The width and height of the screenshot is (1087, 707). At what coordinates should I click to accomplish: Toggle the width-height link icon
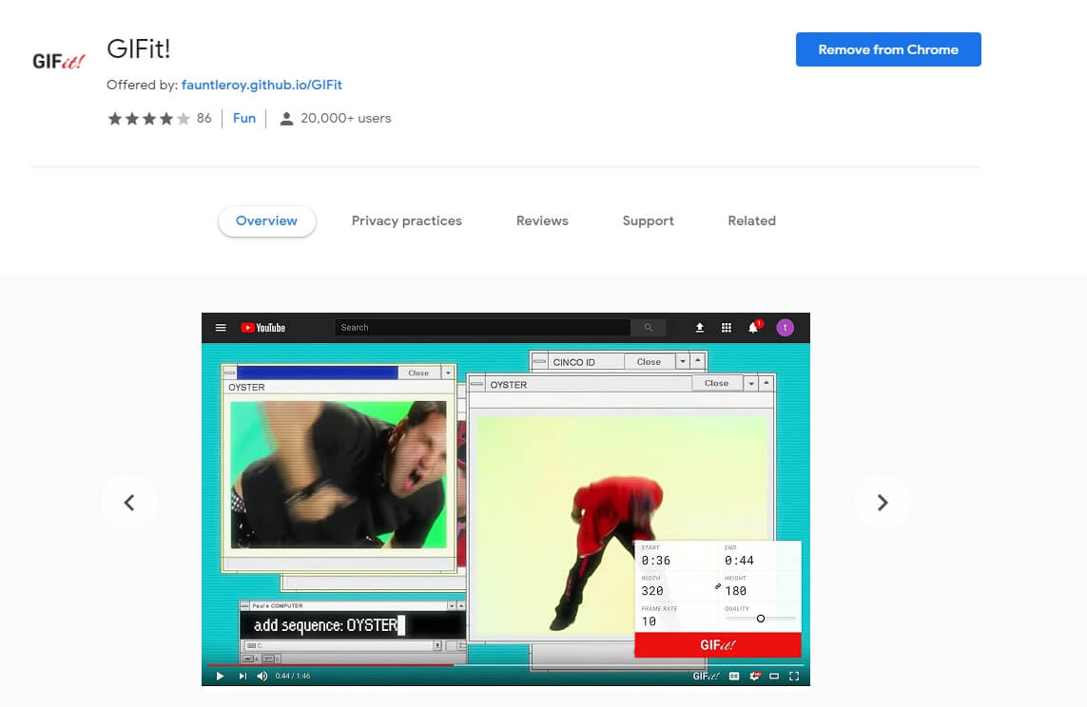pyautogui.click(x=717, y=586)
